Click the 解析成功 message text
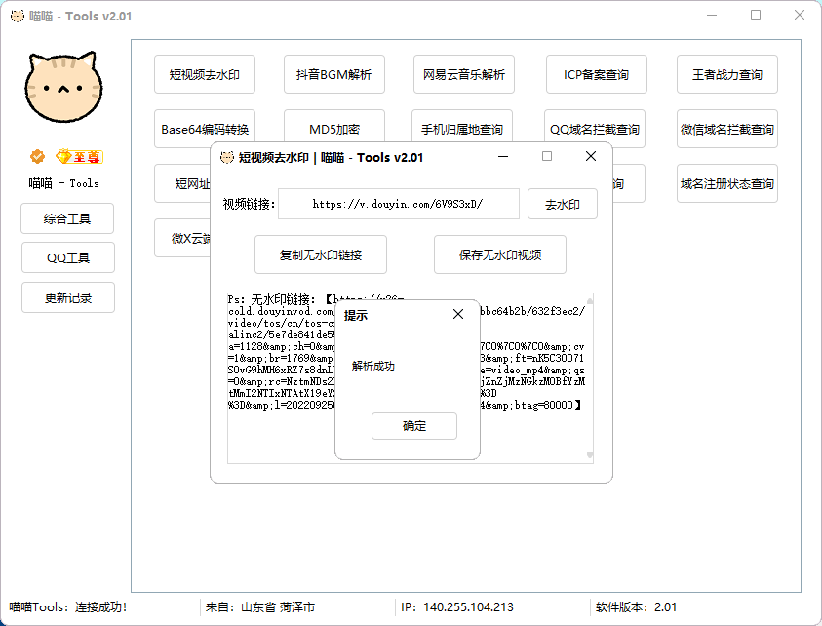This screenshot has height=626, width=822. [373, 366]
